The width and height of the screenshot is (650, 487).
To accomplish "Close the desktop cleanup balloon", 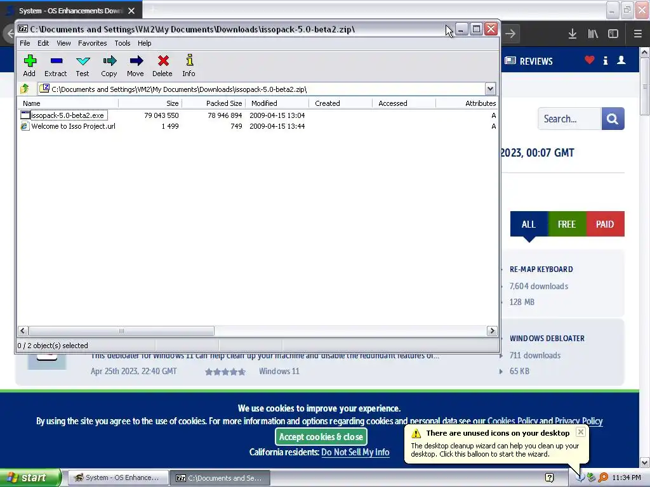I will point(581,432).
